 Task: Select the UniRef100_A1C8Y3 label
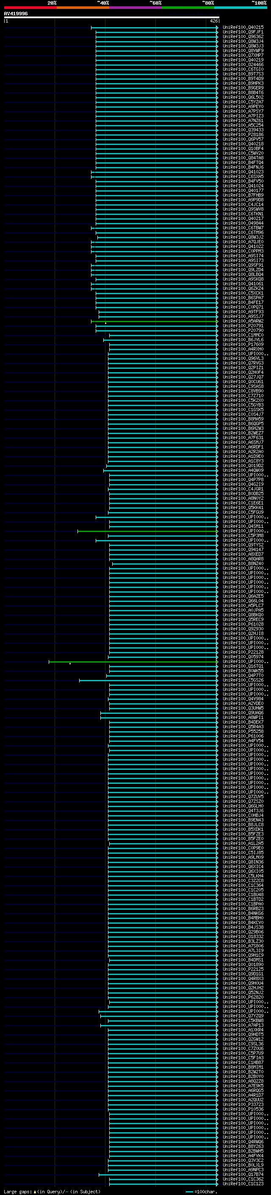[243, 461]
